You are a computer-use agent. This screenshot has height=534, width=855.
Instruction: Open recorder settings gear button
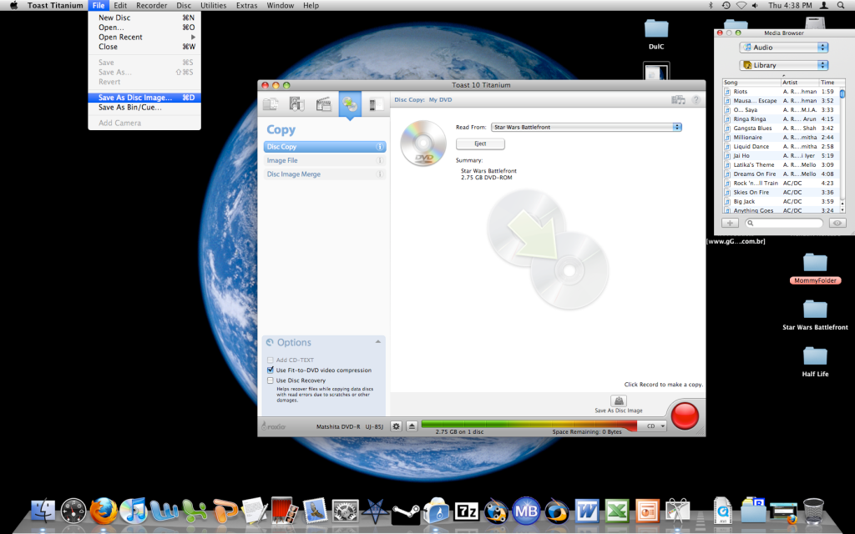pyautogui.click(x=397, y=426)
